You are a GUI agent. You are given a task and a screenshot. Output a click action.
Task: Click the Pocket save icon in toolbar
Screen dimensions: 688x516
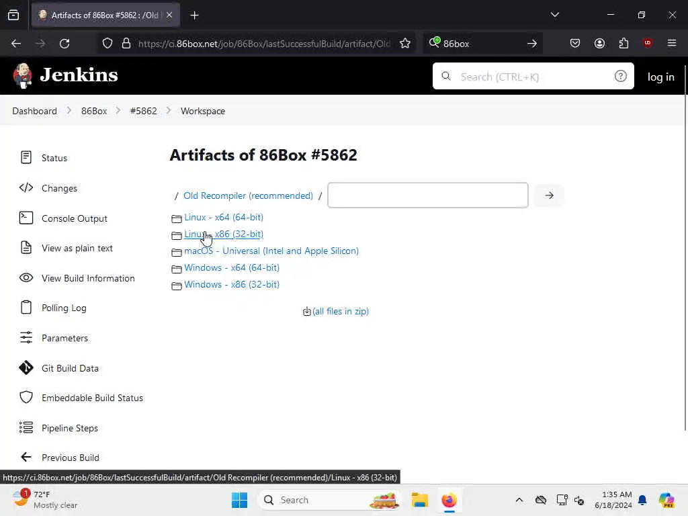pyautogui.click(x=575, y=44)
